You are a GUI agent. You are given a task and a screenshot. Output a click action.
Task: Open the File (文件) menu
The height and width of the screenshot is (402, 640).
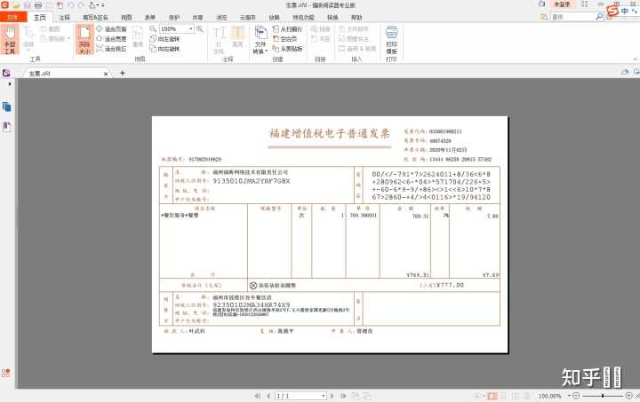coord(12,17)
